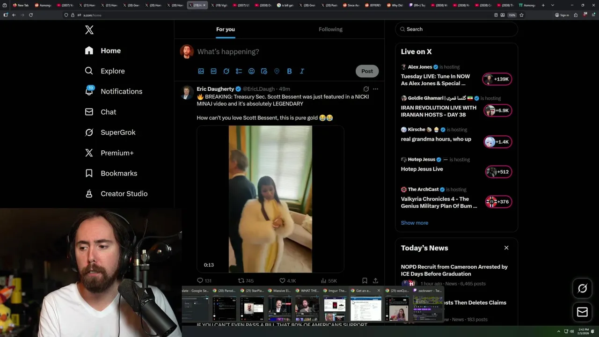Reply to the post with 131 comments
Image resolution: width=599 pixels, height=337 pixels.
204,281
